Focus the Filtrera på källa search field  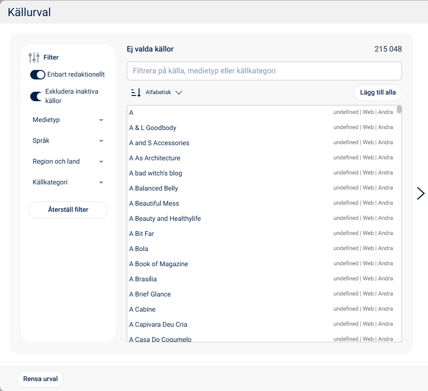tap(264, 71)
